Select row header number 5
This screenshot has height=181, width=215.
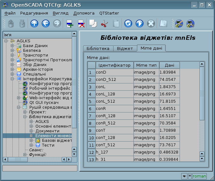click(92, 101)
